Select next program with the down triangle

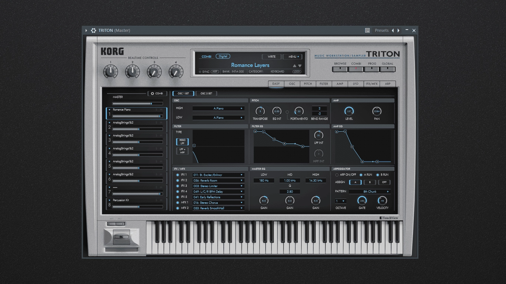coord(300,66)
